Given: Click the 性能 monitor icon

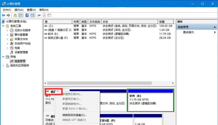Looking at the screenshot, I should [12, 48].
